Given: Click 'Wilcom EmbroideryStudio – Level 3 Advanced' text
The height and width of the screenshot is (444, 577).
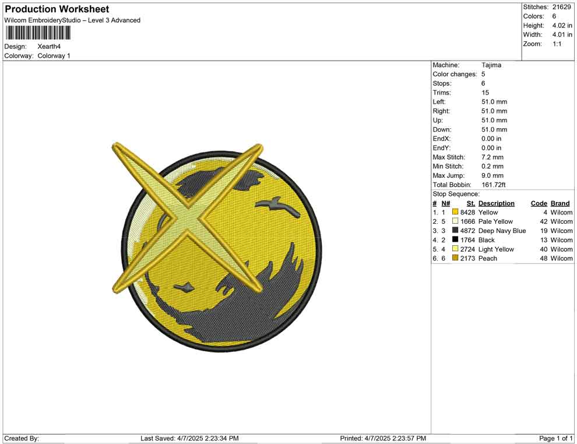Looking at the screenshot, I should [72, 20].
